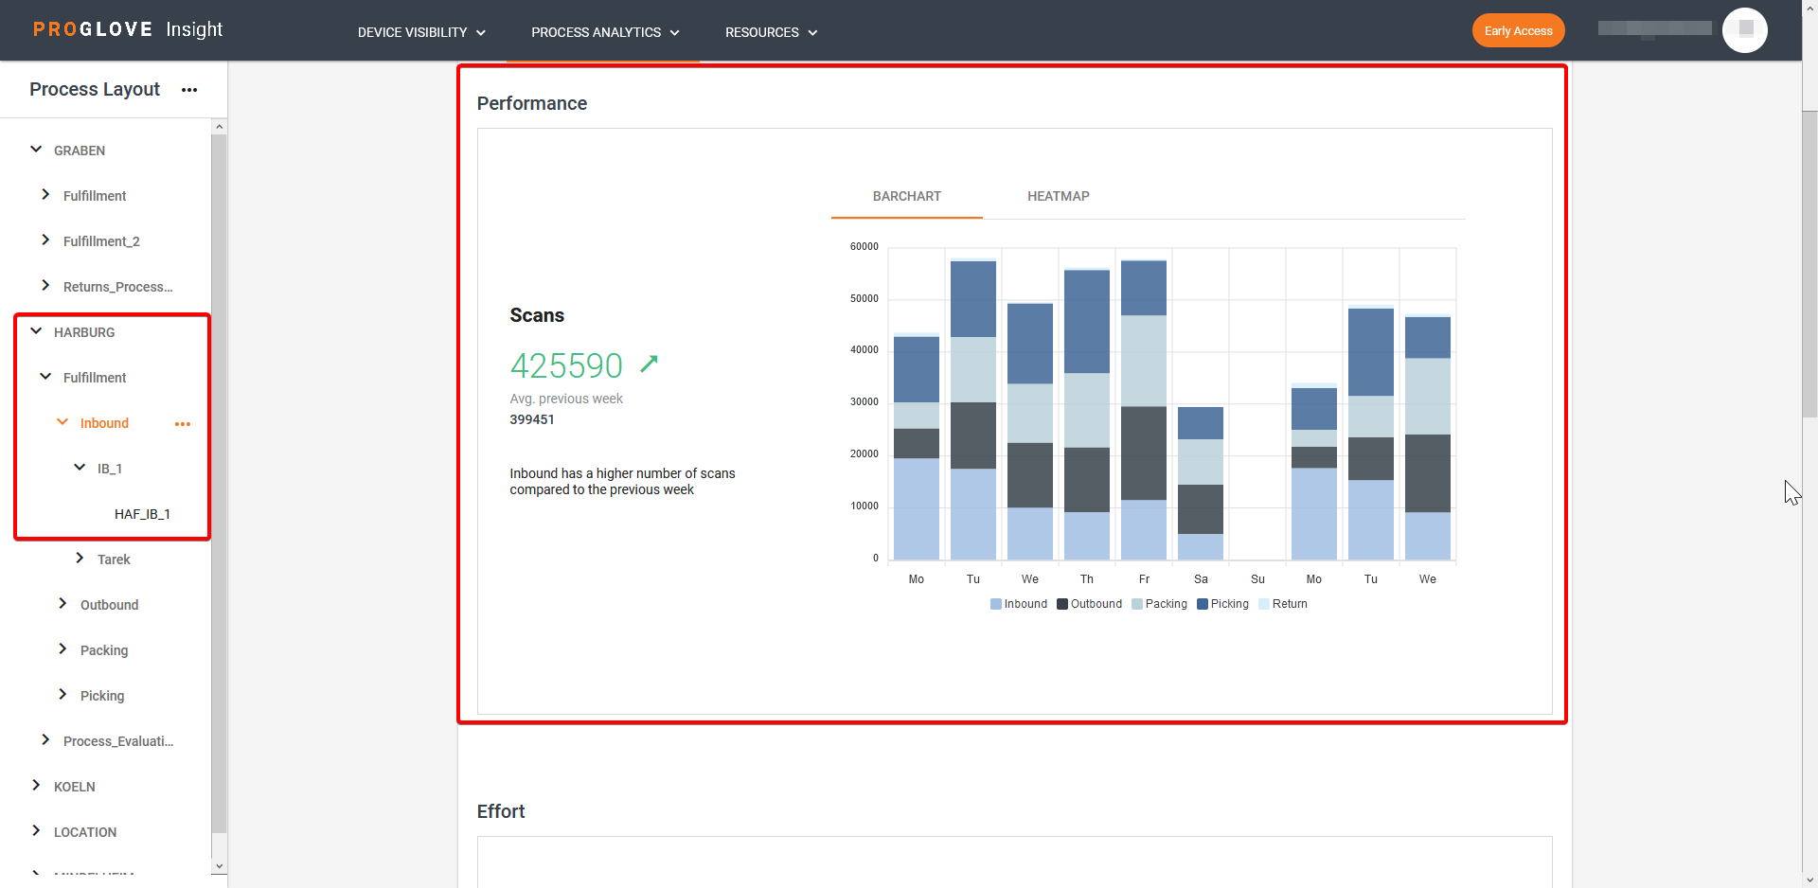Select the Tarek tree label
The height and width of the screenshot is (888, 1818).
pyautogui.click(x=114, y=559)
